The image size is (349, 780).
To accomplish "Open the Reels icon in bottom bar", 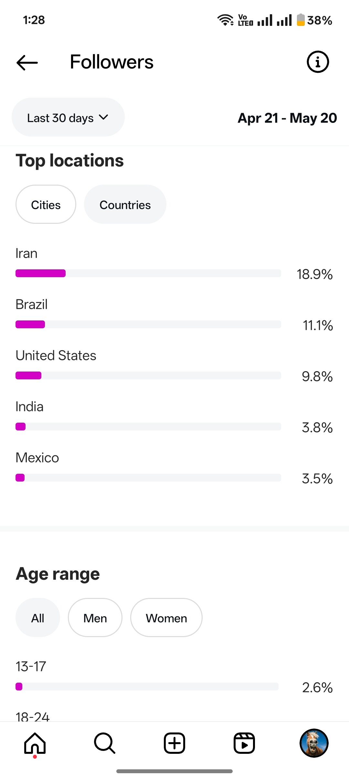I will point(244,743).
